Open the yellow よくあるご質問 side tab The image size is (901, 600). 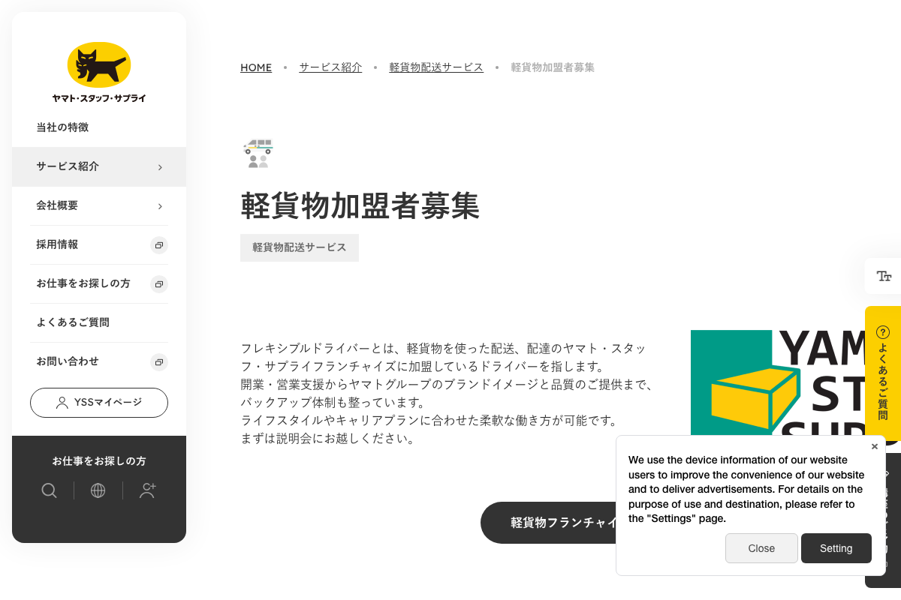tap(883, 373)
